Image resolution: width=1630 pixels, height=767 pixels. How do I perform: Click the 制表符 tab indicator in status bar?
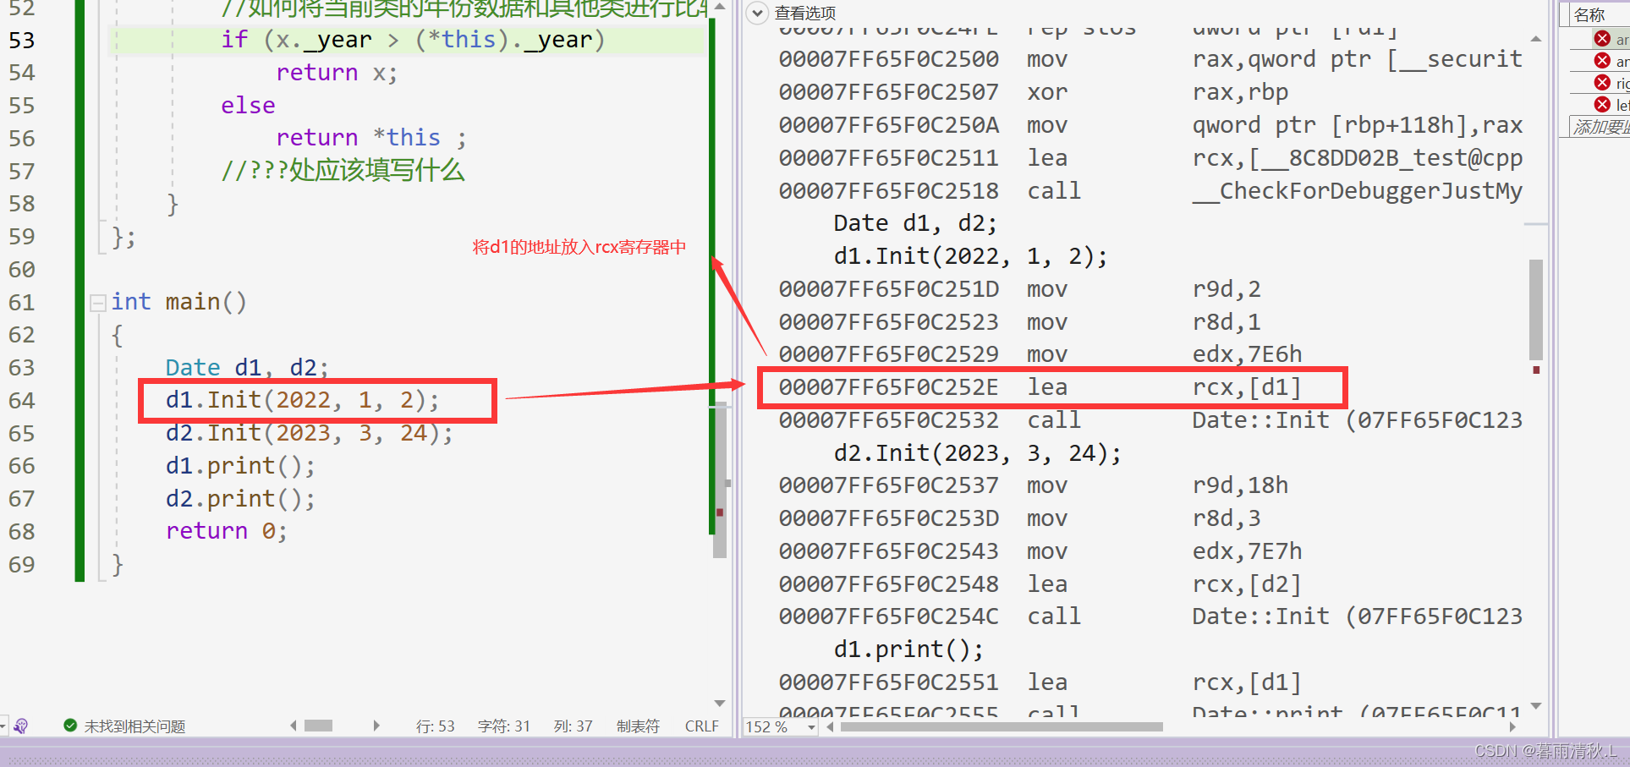(x=638, y=726)
